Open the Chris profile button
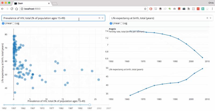 point(211,3)
